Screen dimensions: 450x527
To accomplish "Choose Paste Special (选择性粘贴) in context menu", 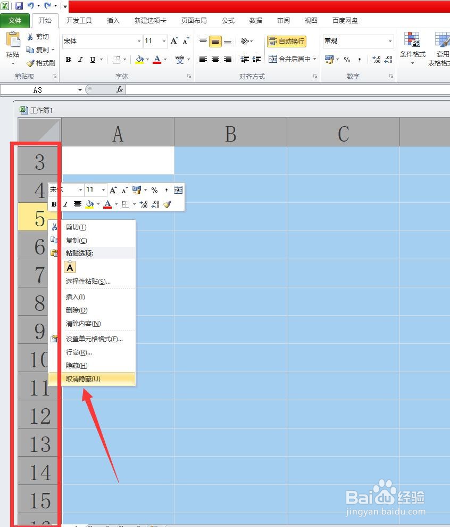I will [x=91, y=281].
